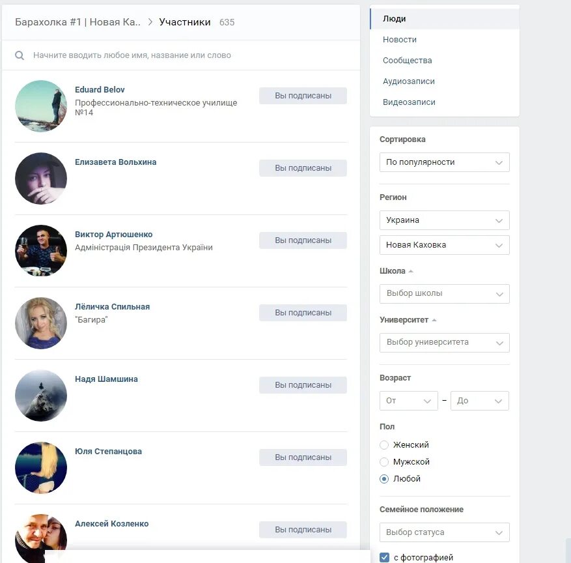Select the Женский gender option
The height and width of the screenshot is (563, 571).
[384, 445]
